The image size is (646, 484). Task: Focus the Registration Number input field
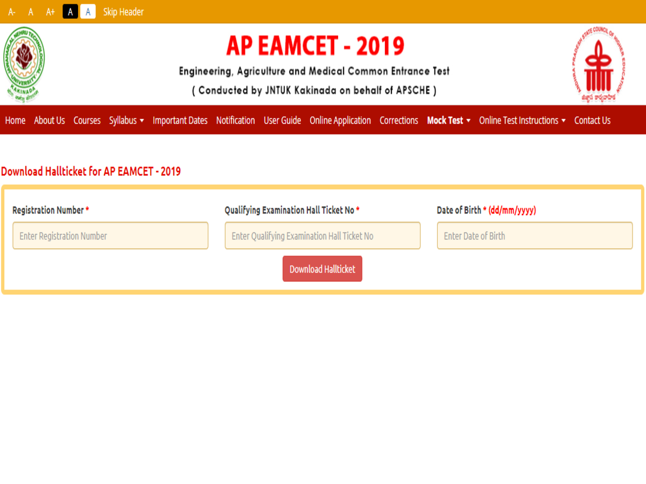point(110,236)
